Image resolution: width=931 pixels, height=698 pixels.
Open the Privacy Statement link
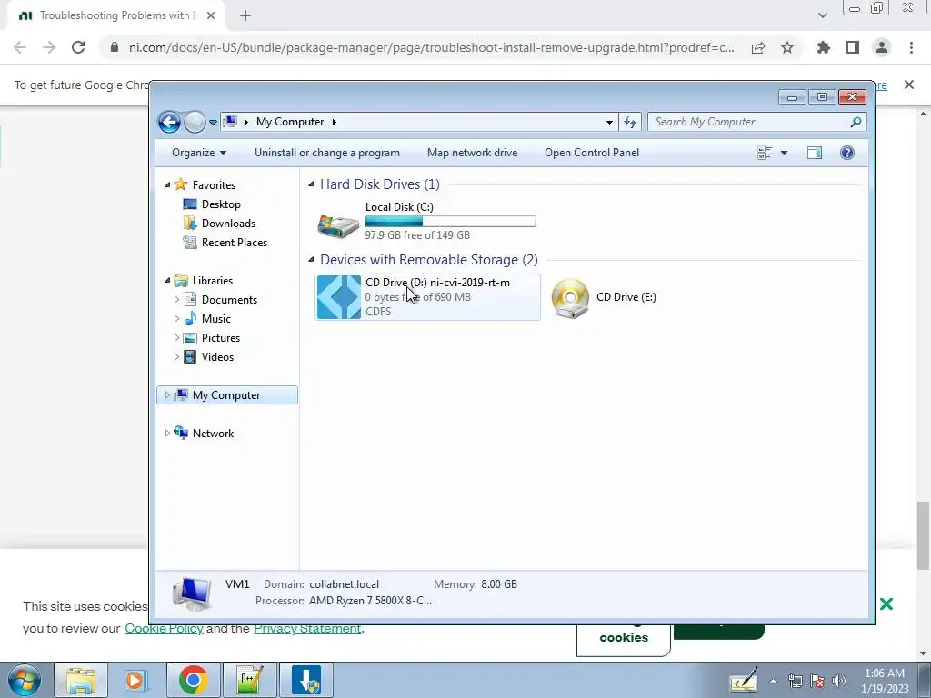click(x=307, y=629)
